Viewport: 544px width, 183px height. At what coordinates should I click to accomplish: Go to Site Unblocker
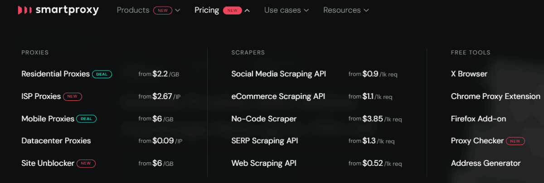48,163
